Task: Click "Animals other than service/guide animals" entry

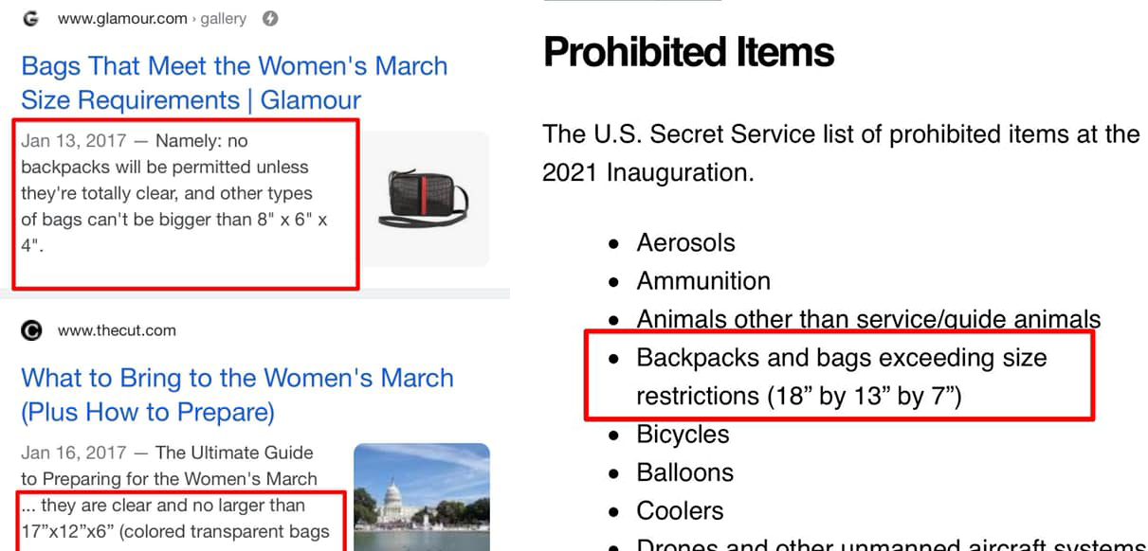Action: tap(868, 319)
